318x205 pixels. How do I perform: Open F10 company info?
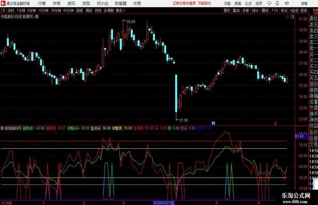pyautogui.click(x=275, y=10)
